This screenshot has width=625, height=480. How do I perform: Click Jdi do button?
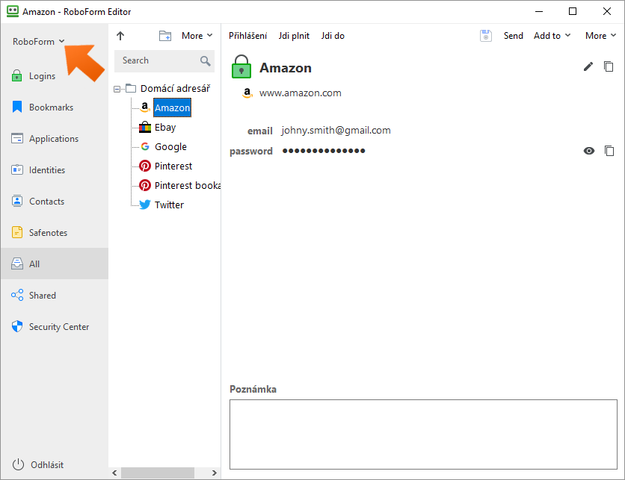[333, 36]
